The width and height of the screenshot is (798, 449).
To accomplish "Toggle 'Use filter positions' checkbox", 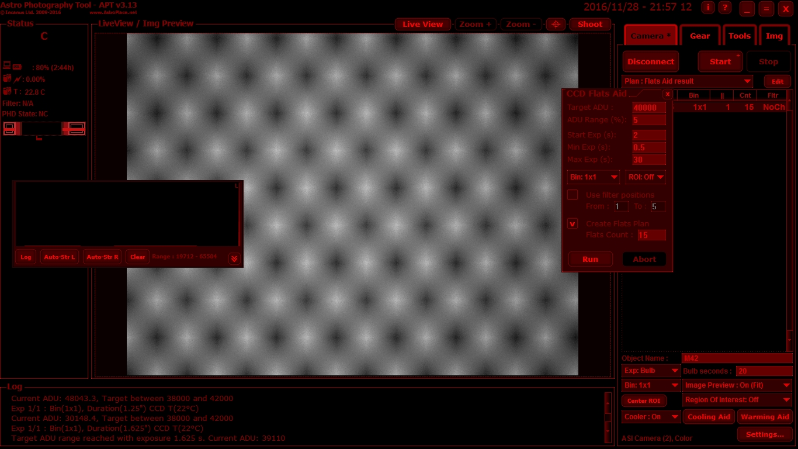I will tap(573, 195).
